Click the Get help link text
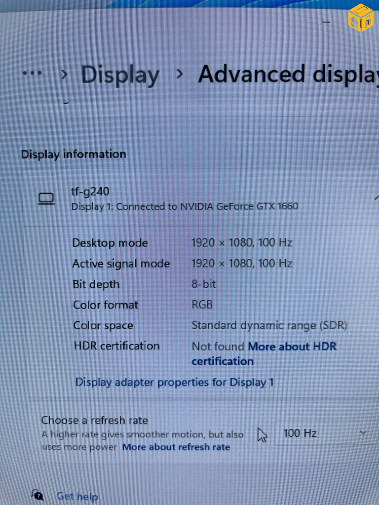This screenshot has width=379, height=505. (x=77, y=496)
